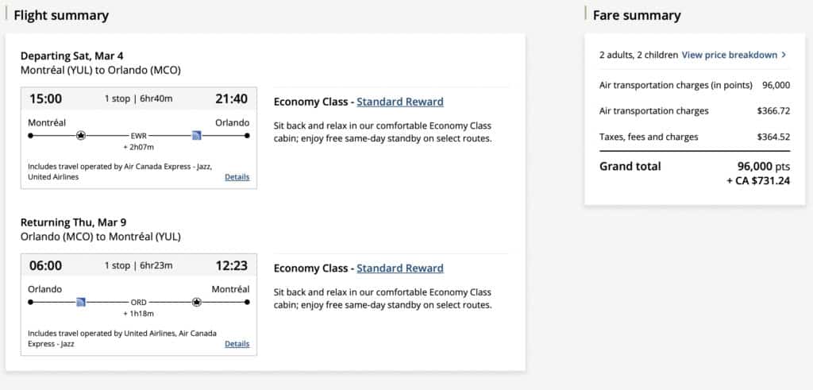Click the Flight summary heading
The image size is (813, 390).
click(61, 15)
